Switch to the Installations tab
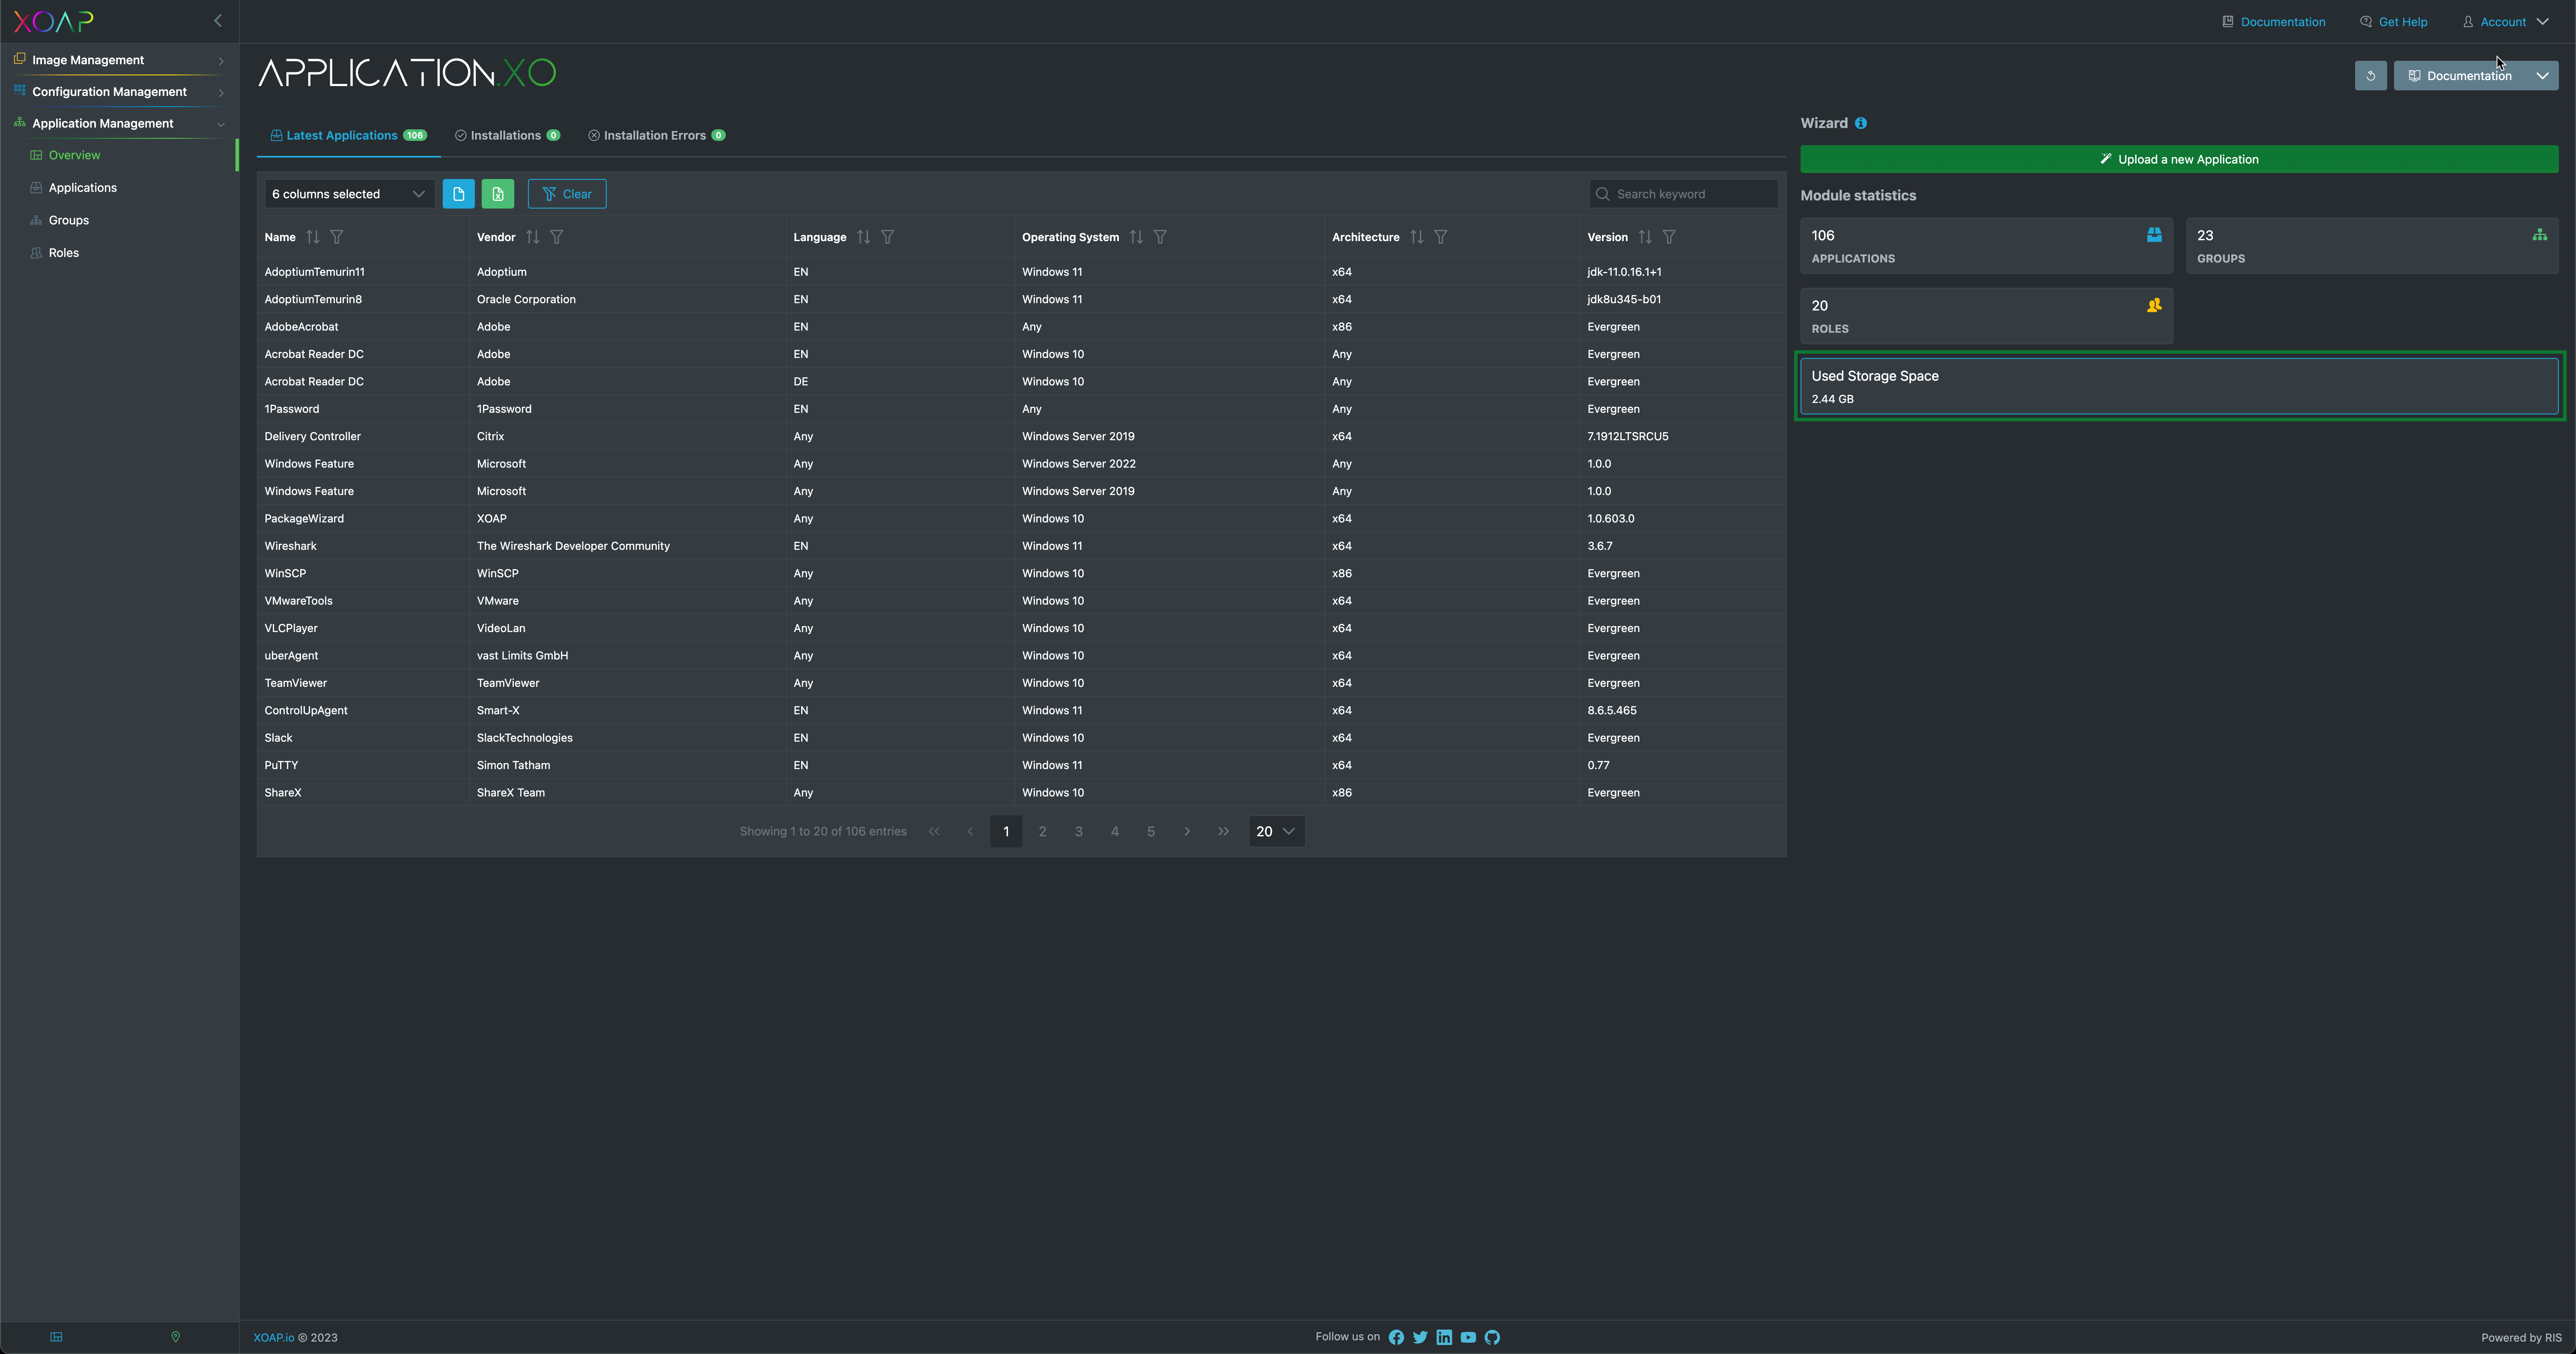Image resolution: width=2576 pixels, height=1354 pixels. click(x=507, y=136)
